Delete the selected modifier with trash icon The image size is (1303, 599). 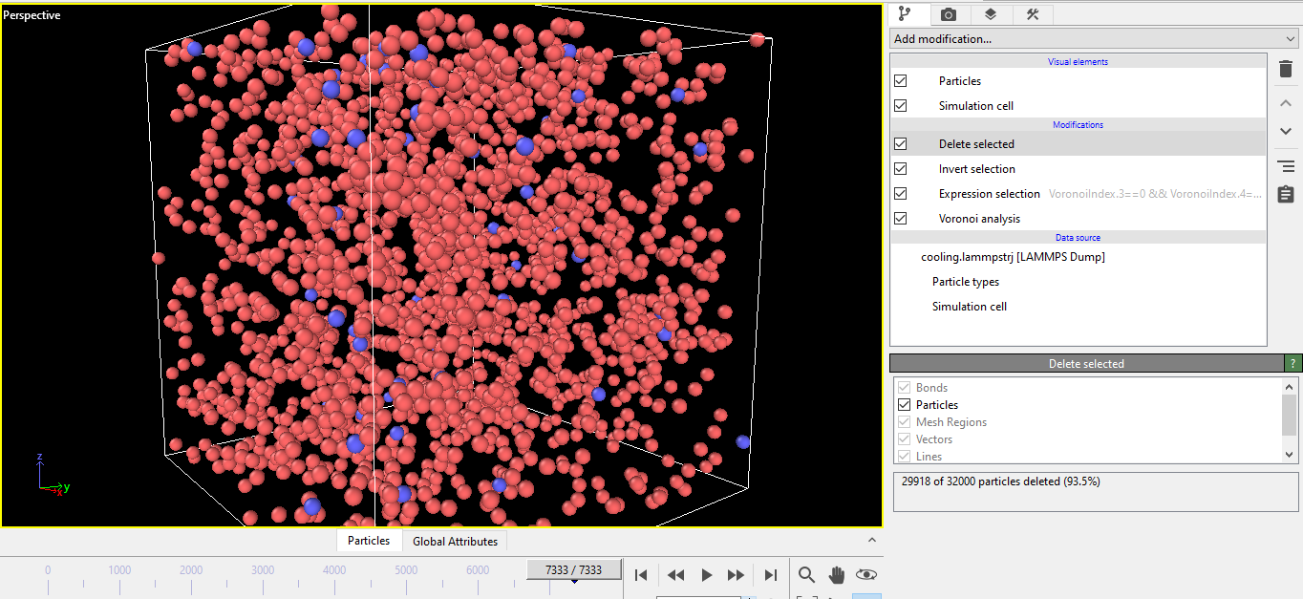(1286, 70)
